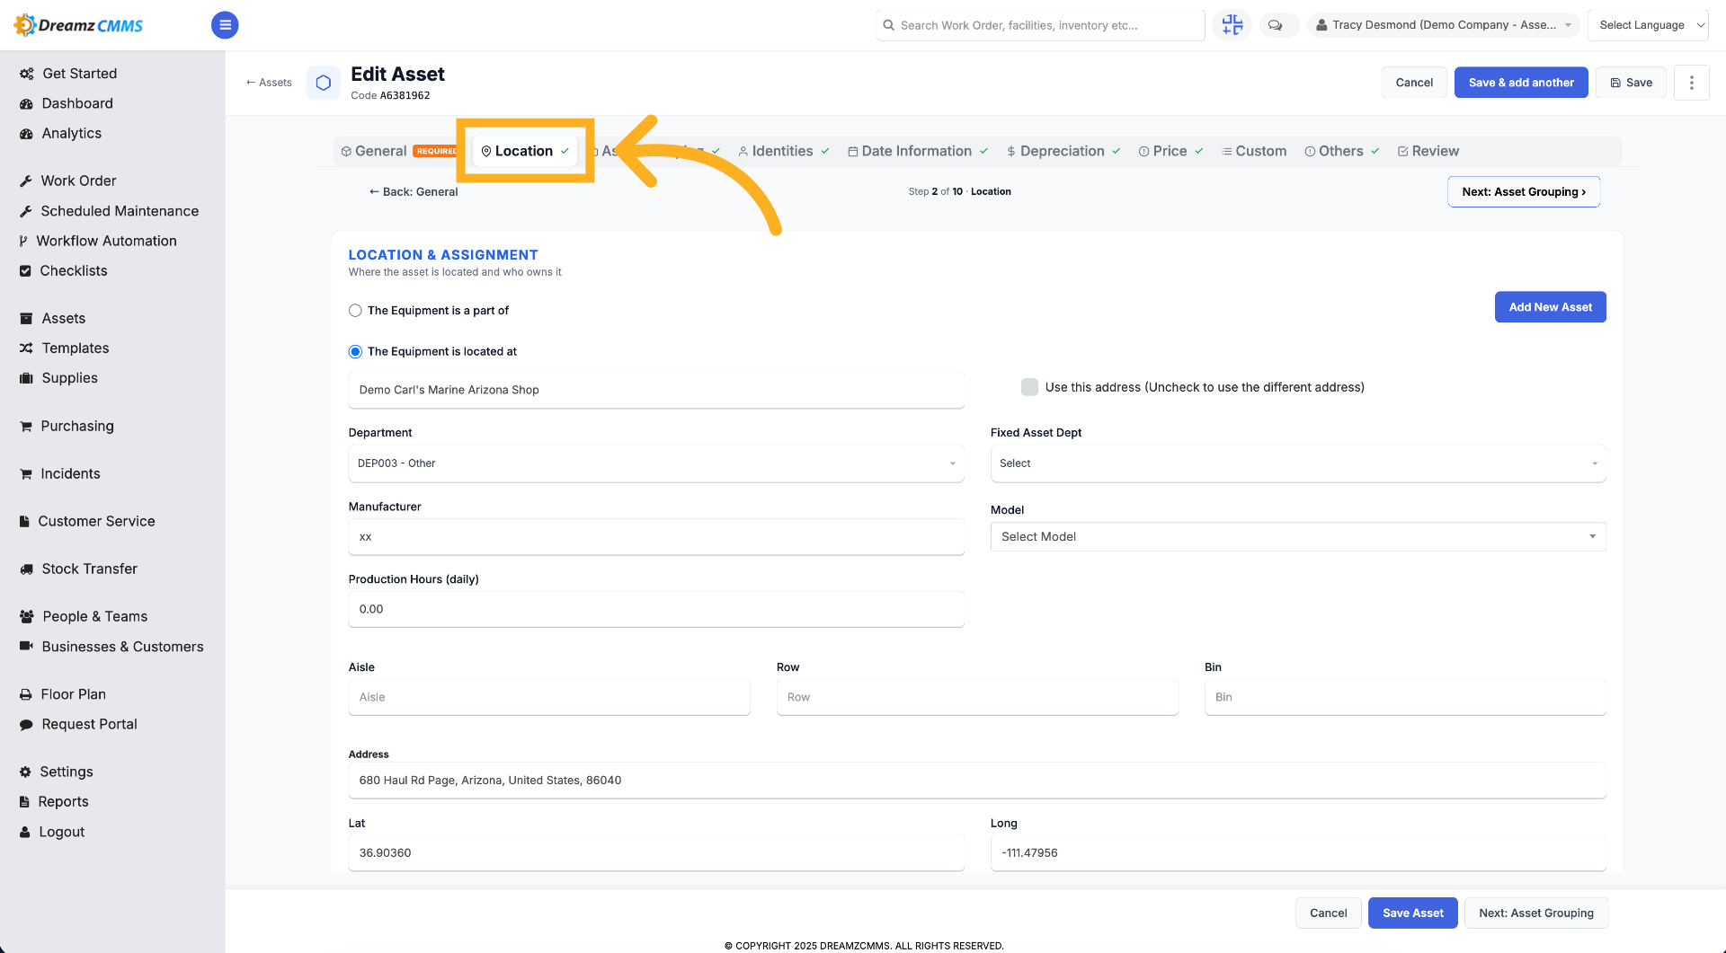Open Get Started from sidebar
Screen dimensions: 1726x953
(x=68, y=74)
